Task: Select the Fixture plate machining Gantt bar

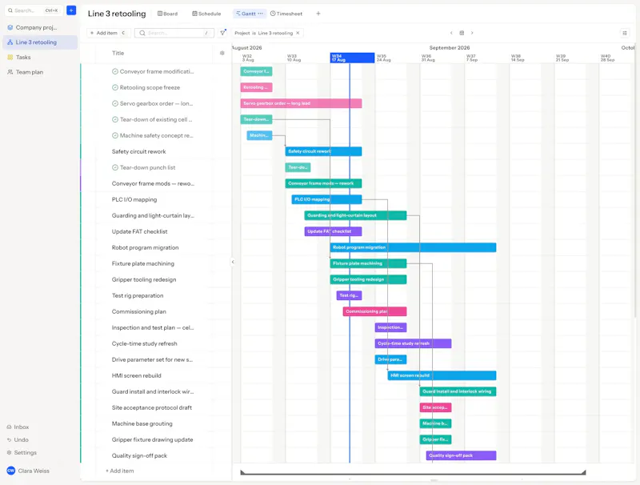Action: [368, 264]
